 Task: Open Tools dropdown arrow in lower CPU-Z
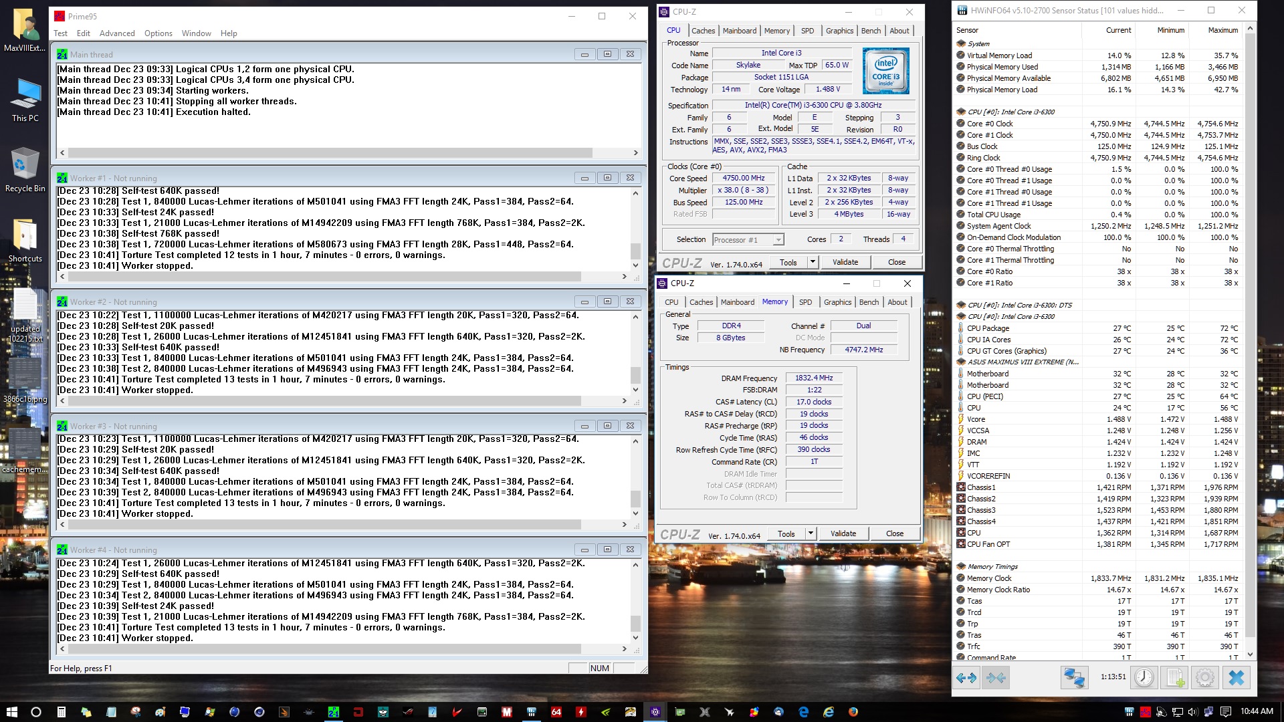[811, 533]
